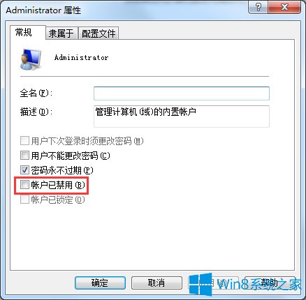Open help via the 帮助 button

pos(270,283)
